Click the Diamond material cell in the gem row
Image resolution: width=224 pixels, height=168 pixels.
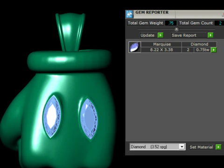pyautogui.click(x=199, y=44)
